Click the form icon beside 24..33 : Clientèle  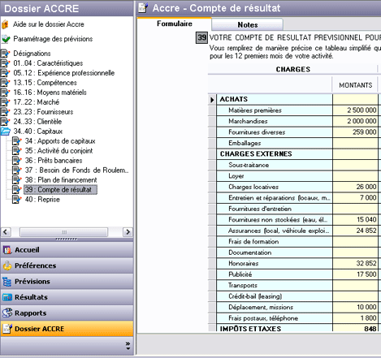coord(5,122)
